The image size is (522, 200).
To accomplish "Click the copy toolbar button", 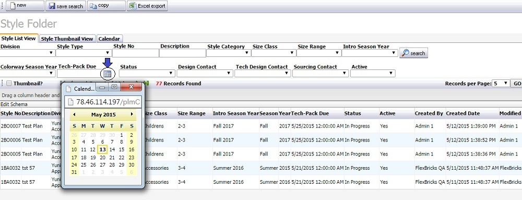I will tap(106, 6).
